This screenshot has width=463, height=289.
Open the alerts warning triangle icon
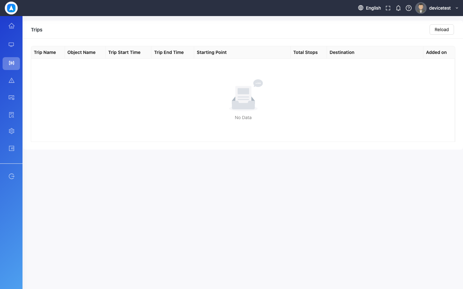(12, 81)
